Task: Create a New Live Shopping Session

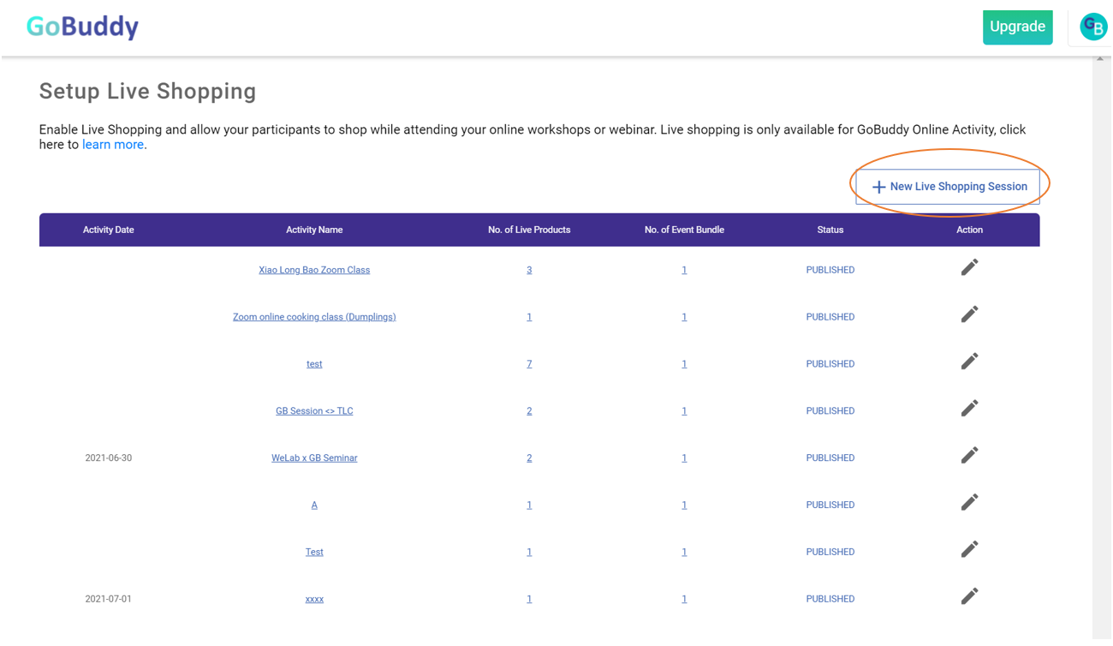Action: point(948,187)
